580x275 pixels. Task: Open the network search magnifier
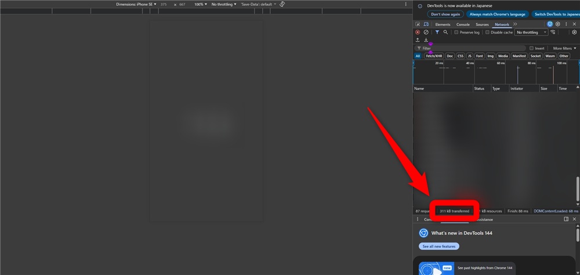446,32
